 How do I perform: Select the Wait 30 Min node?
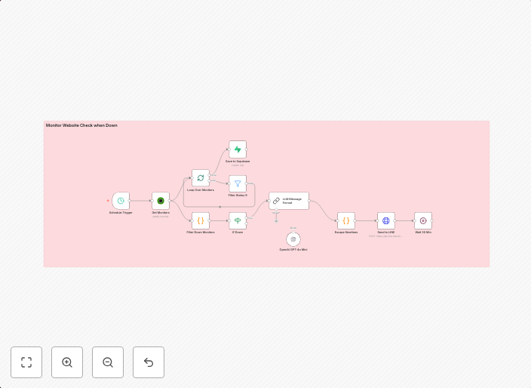click(x=423, y=220)
